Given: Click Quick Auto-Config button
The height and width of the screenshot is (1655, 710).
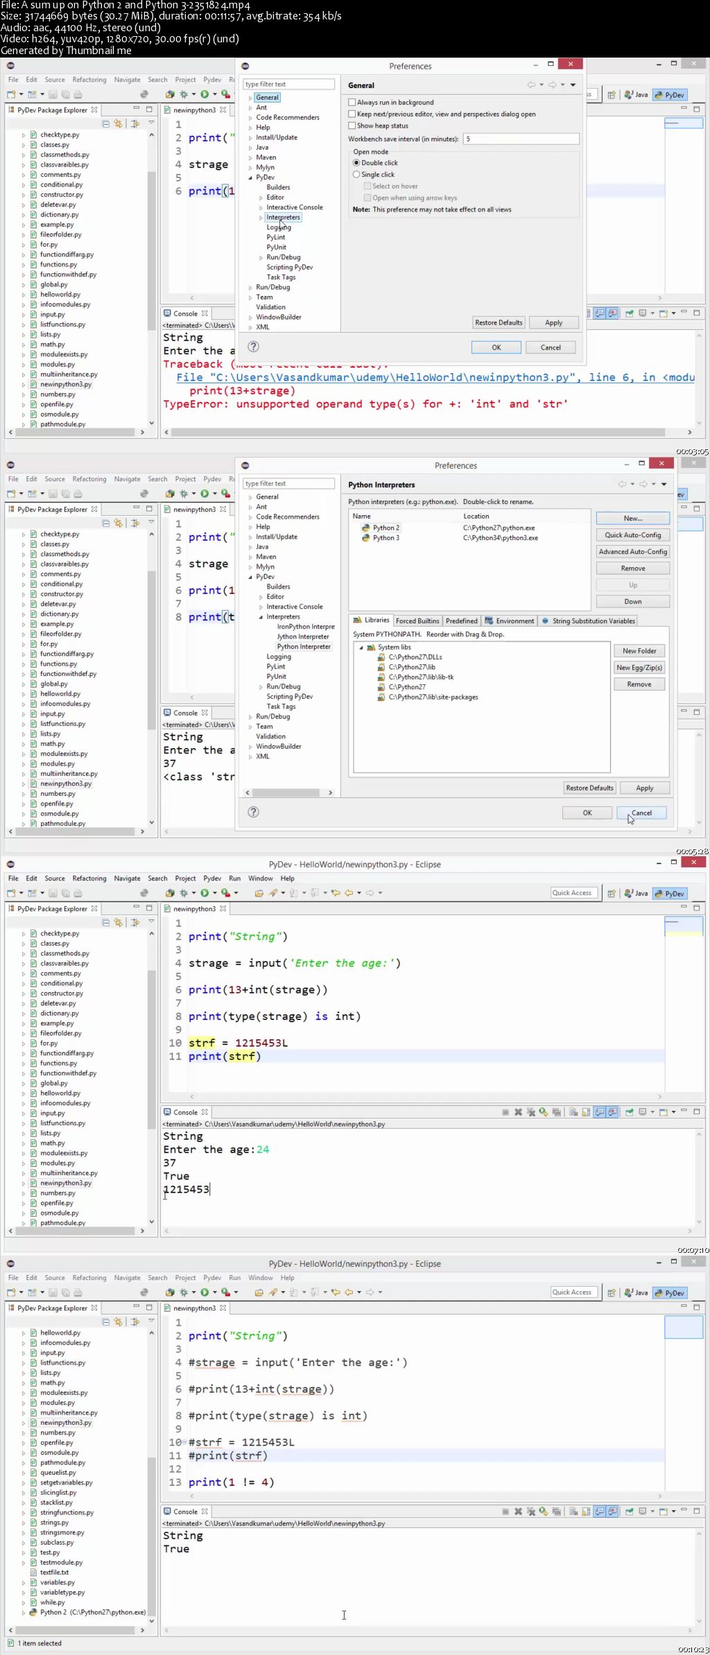Looking at the screenshot, I should pos(633,535).
